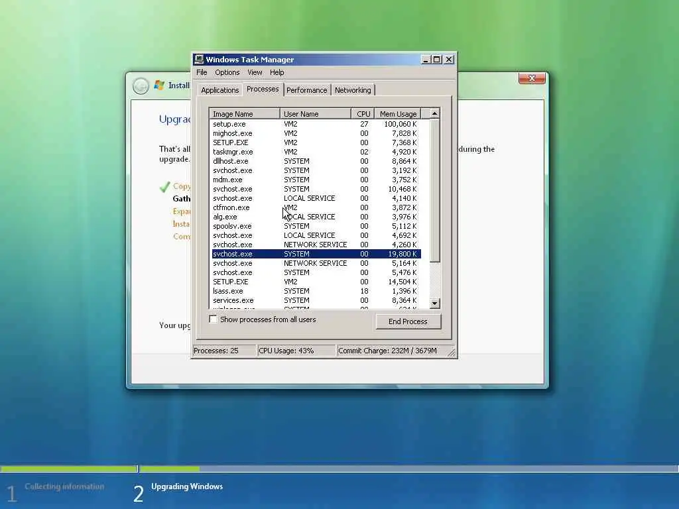
Task: Toggle Show processes from all users
Action: click(x=213, y=319)
